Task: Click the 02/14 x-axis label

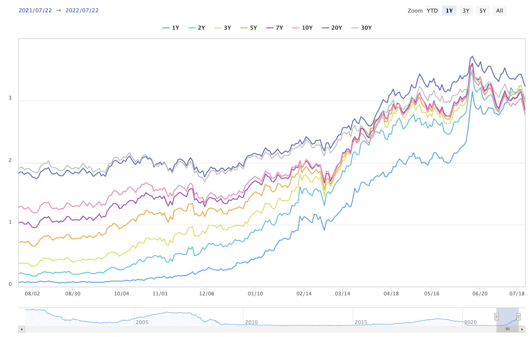Action: 304,294
